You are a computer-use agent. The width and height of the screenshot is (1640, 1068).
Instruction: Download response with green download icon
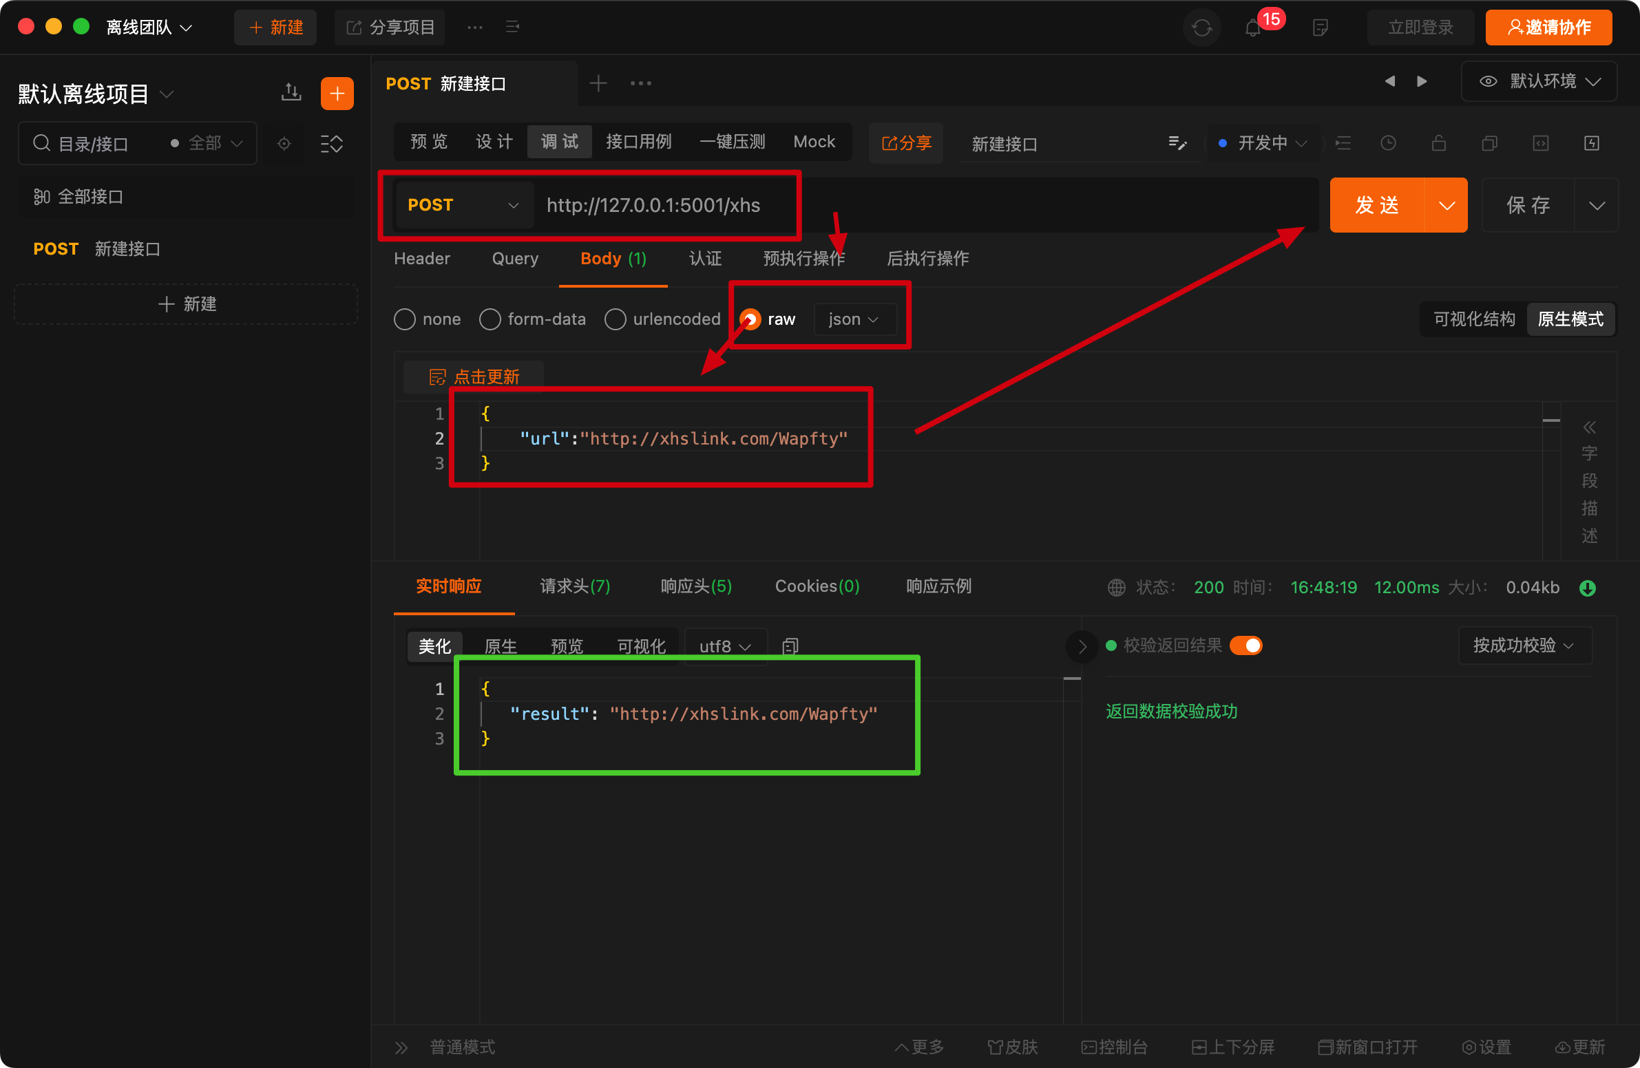coord(1588,588)
